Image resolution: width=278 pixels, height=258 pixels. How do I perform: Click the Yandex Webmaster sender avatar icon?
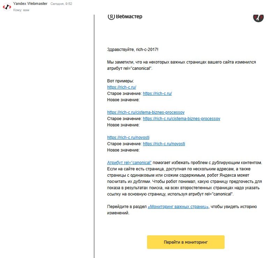7,6
